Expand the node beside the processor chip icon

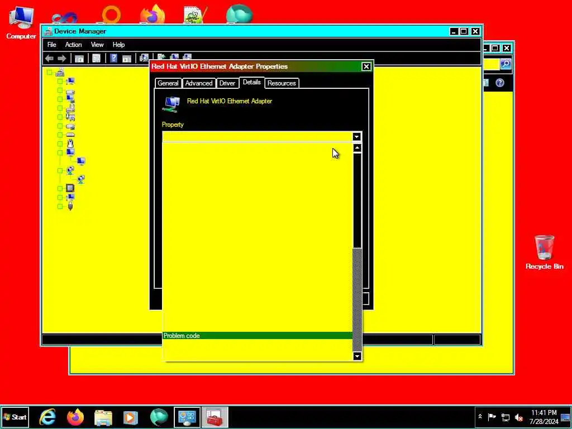point(60,188)
